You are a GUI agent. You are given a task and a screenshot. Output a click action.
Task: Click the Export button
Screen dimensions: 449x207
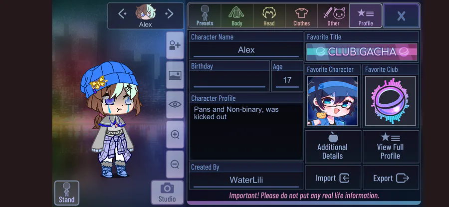pos(391,178)
